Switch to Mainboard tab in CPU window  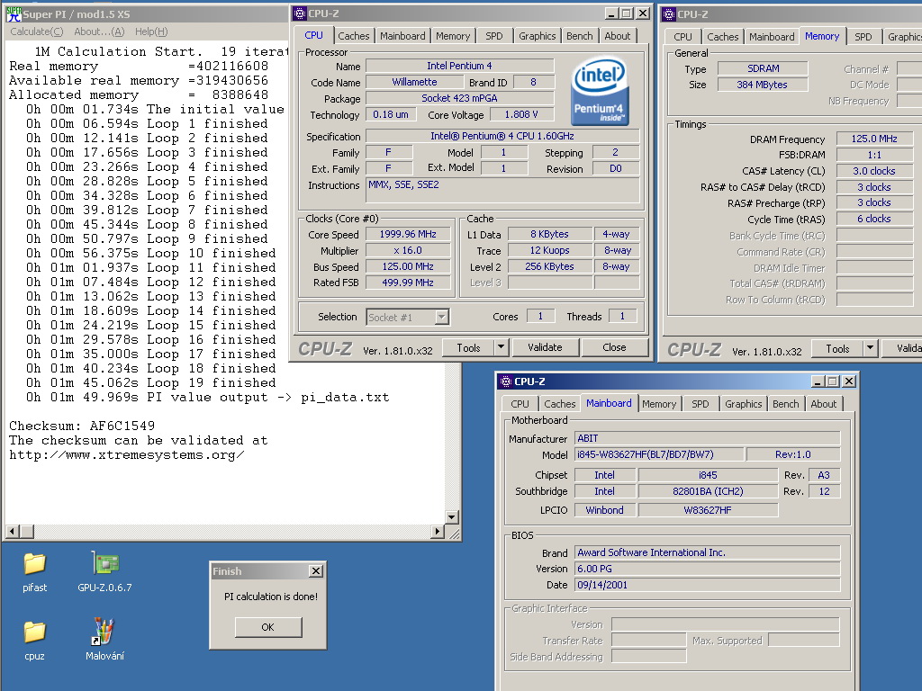click(402, 36)
